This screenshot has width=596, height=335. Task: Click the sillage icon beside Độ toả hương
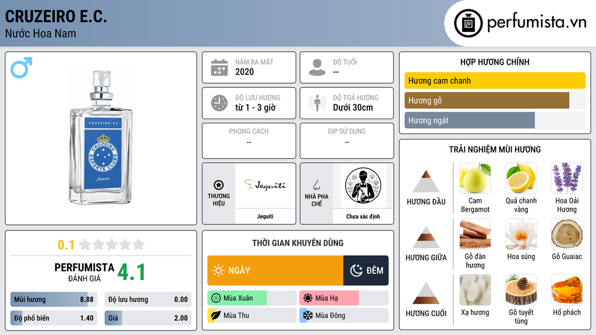point(317,103)
